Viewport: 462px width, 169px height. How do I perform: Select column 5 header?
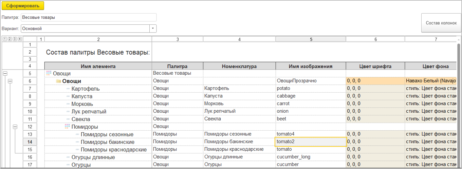click(x=311, y=39)
